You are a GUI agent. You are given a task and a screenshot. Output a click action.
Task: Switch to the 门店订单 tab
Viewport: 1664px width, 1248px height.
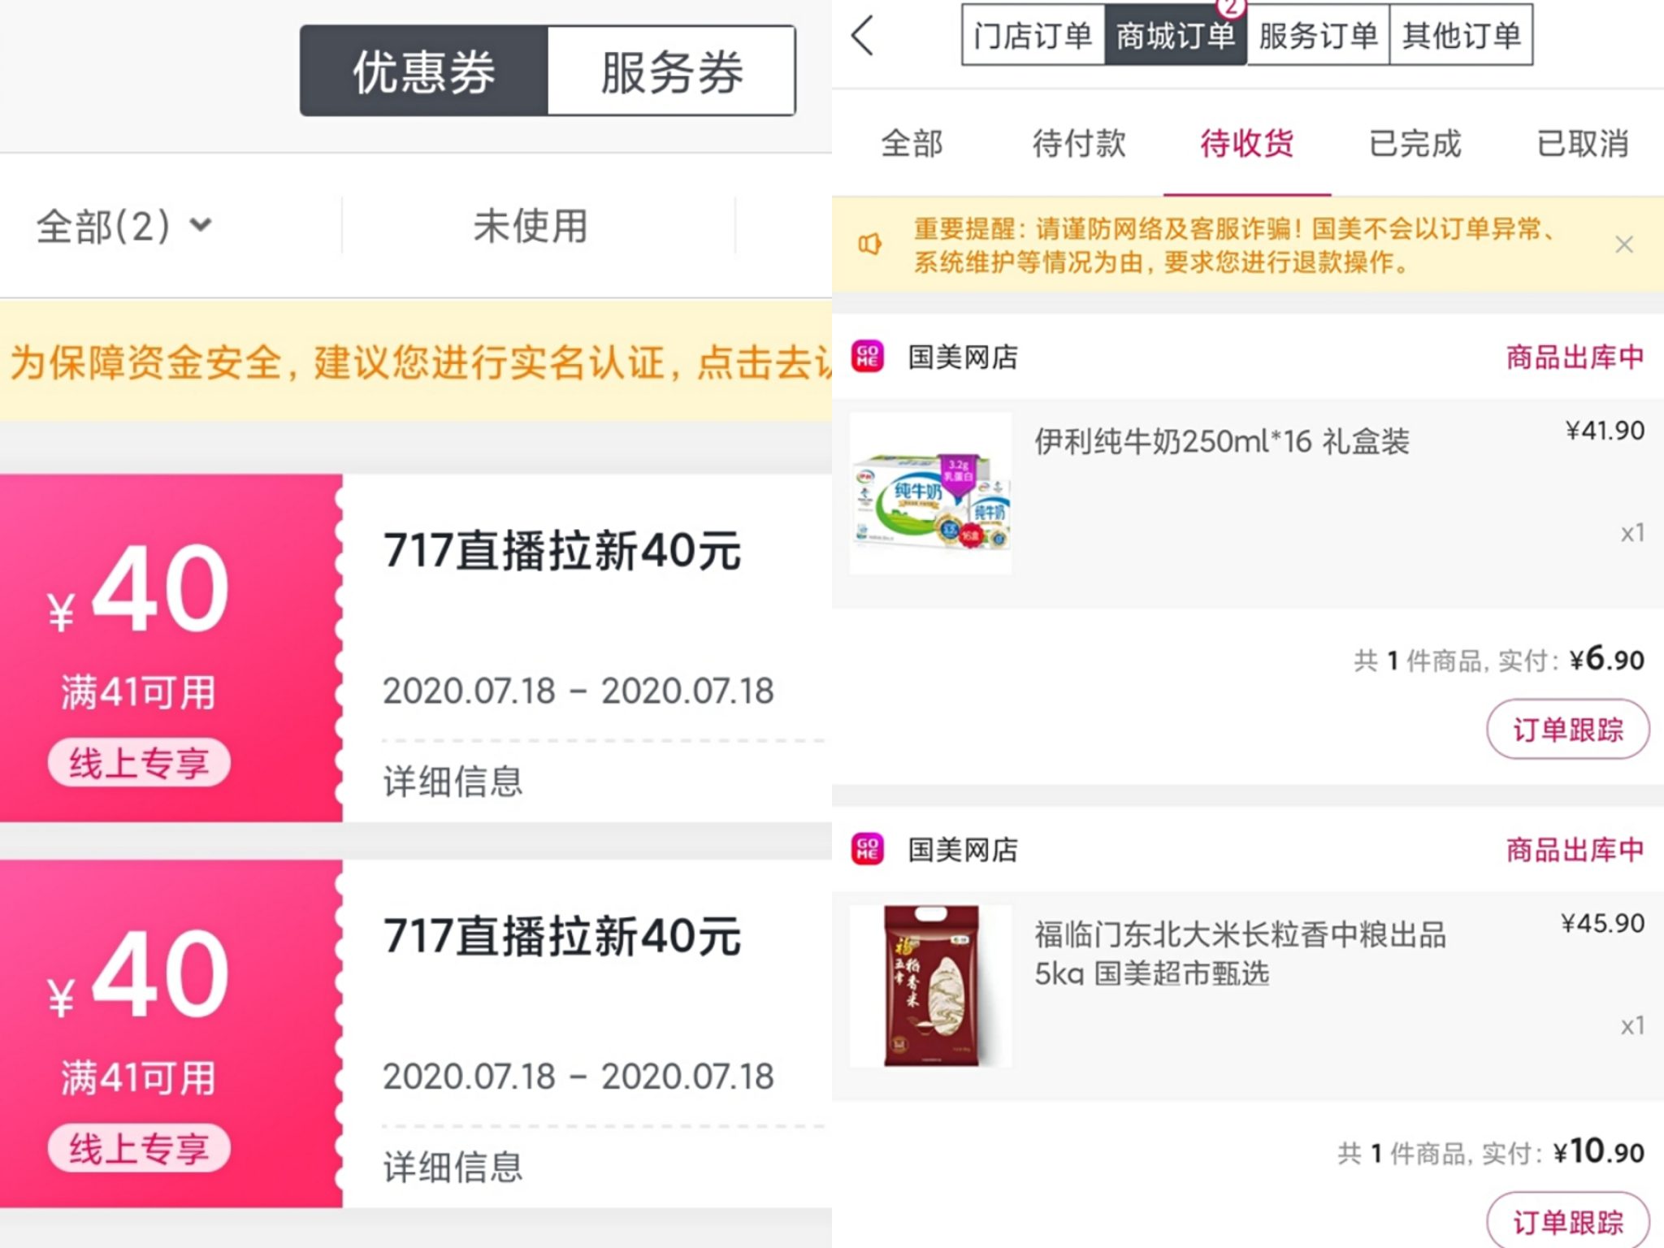[x=1032, y=34]
